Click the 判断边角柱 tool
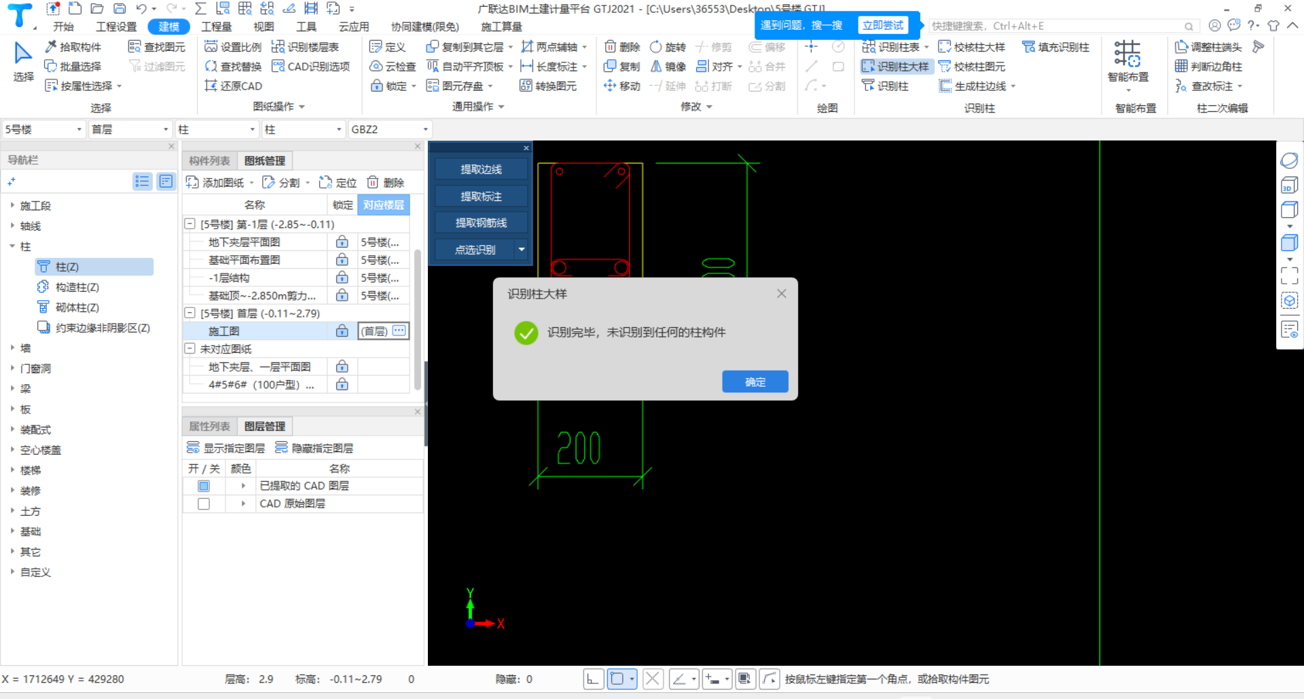This screenshot has width=1304, height=699. tap(1209, 67)
